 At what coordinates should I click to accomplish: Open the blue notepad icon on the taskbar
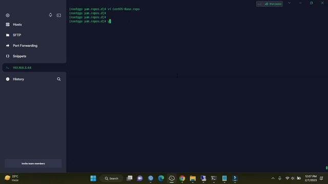pos(224,178)
